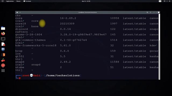Image resolution: width=172 pixels, height=96 pixels.
Task: Click version '20210309'
Action: coord(67,24)
